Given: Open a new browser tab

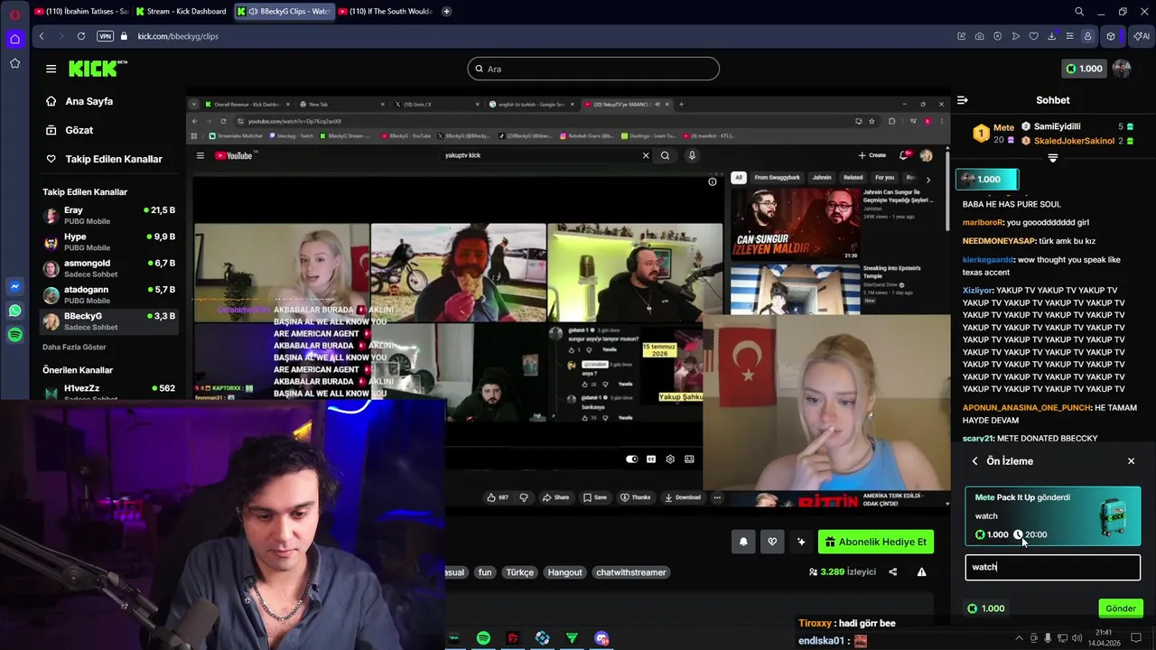Looking at the screenshot, I should coord(447,12).
